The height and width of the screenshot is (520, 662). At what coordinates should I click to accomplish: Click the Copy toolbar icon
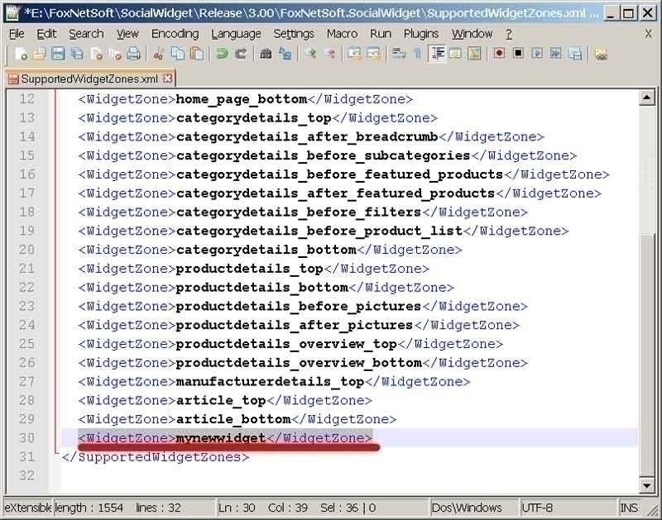point(178,54)
